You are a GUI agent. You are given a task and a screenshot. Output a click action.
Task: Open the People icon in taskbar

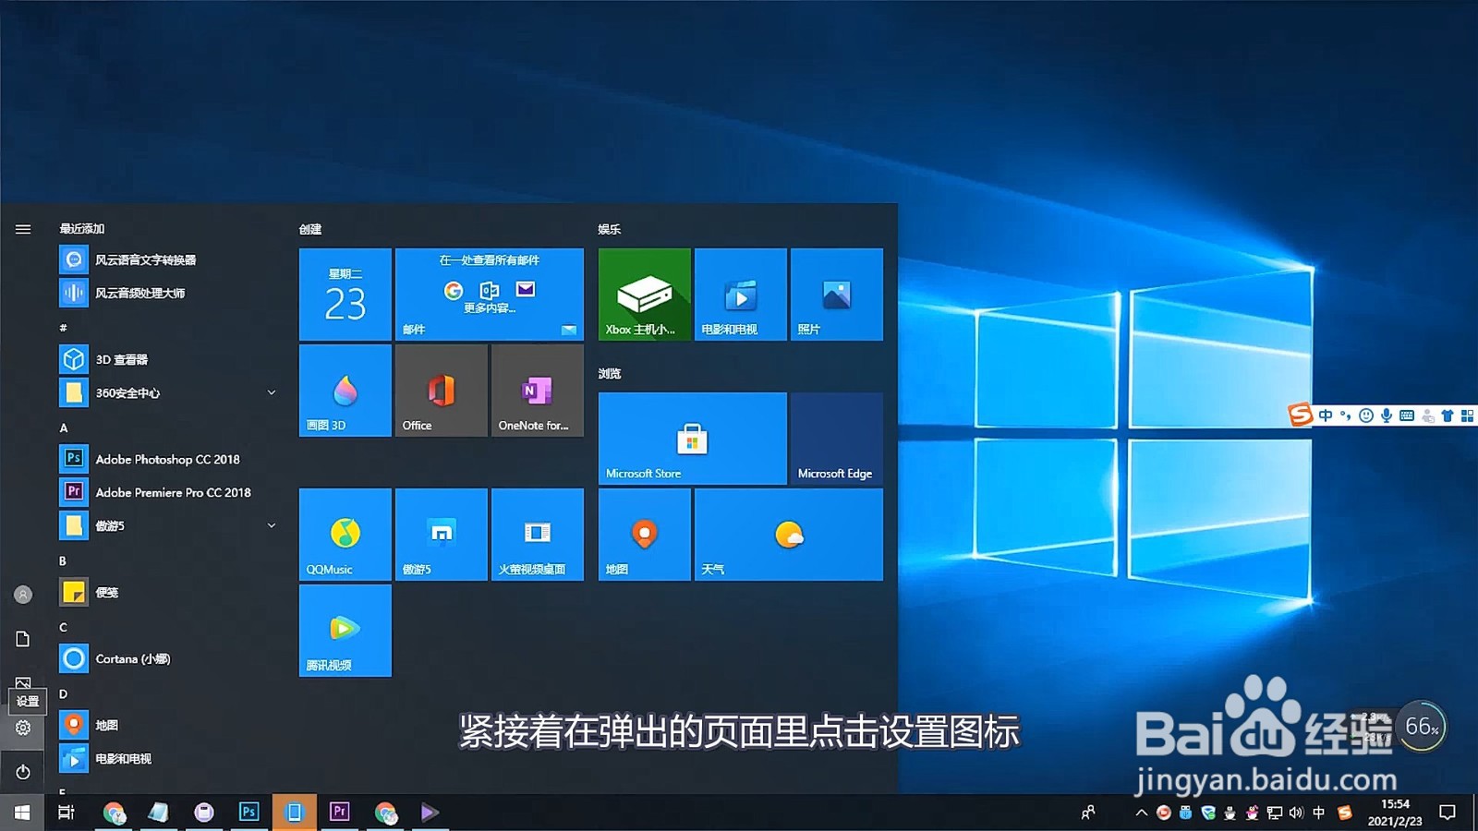tap(1088, 813)
